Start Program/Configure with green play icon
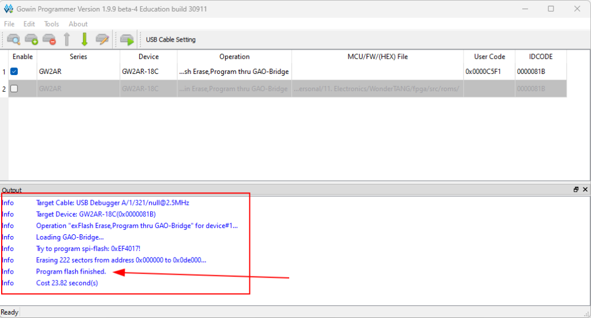Viewport: 591px width, 318px height. pos(127,39)
